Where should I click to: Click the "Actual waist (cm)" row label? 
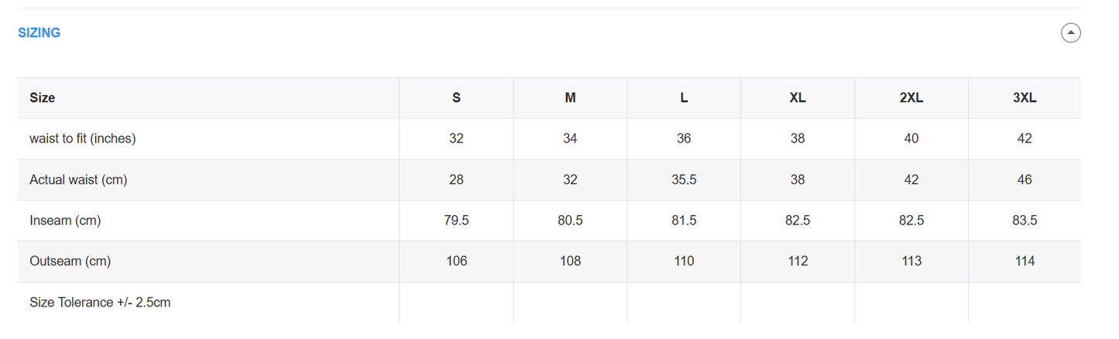(78, 180)
